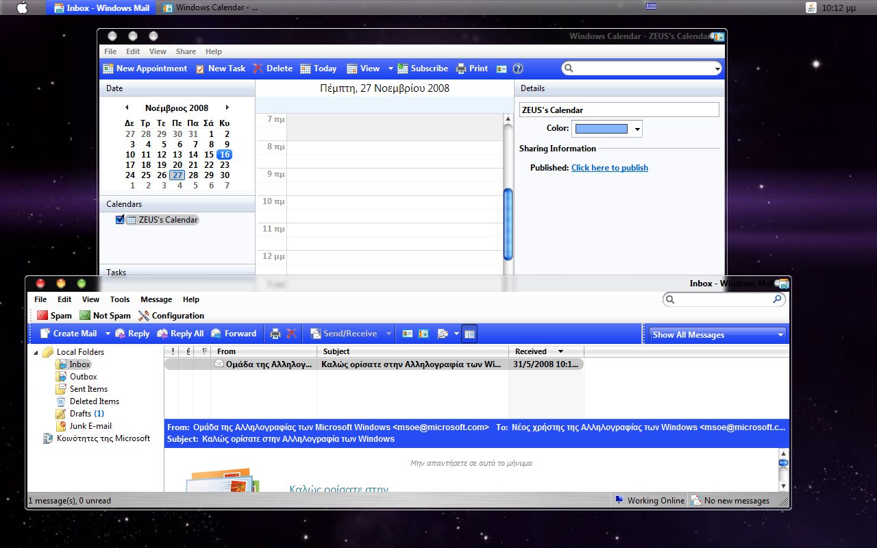Open the Calendar search box dropdown arrow
This screenshot has width=877, height=548.
[717, 68]
